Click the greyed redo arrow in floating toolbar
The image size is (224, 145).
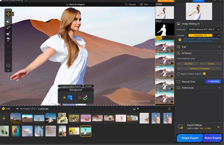(x=8, y=52)
